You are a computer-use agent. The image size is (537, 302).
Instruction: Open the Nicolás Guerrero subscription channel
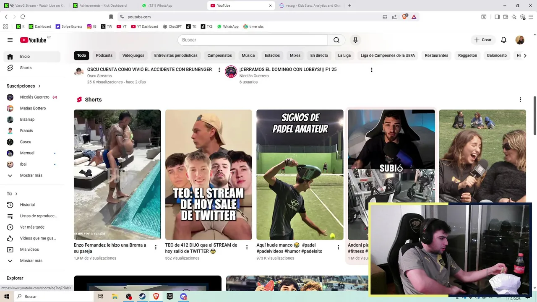[x=32, y=97]
